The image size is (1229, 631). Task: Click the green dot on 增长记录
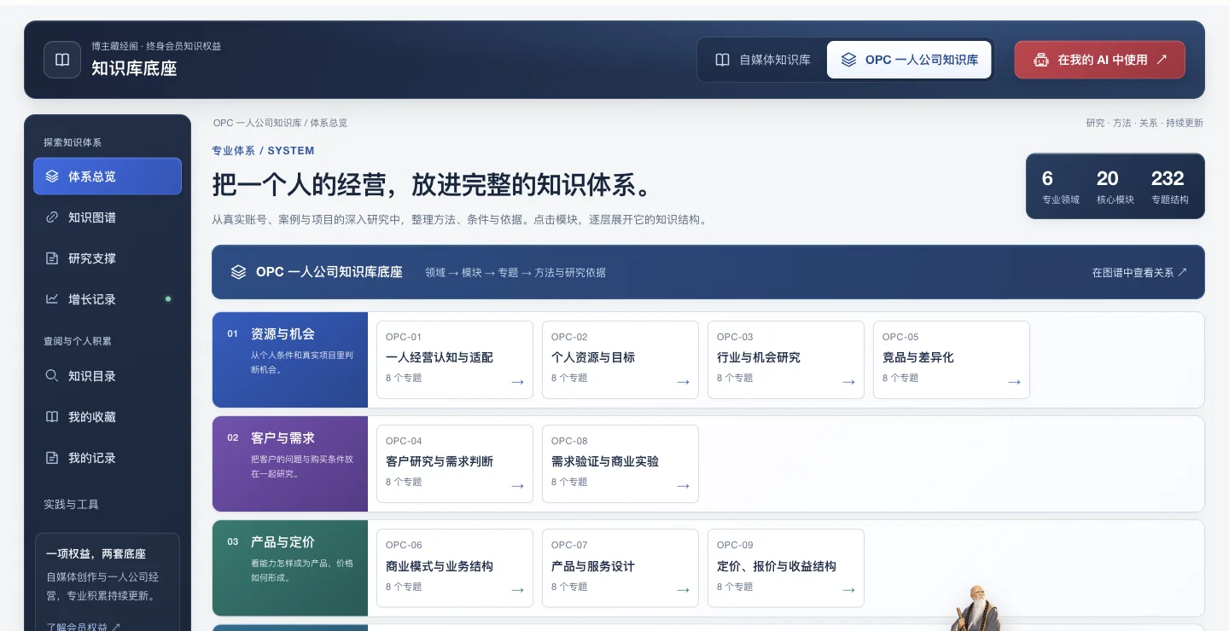168,299
